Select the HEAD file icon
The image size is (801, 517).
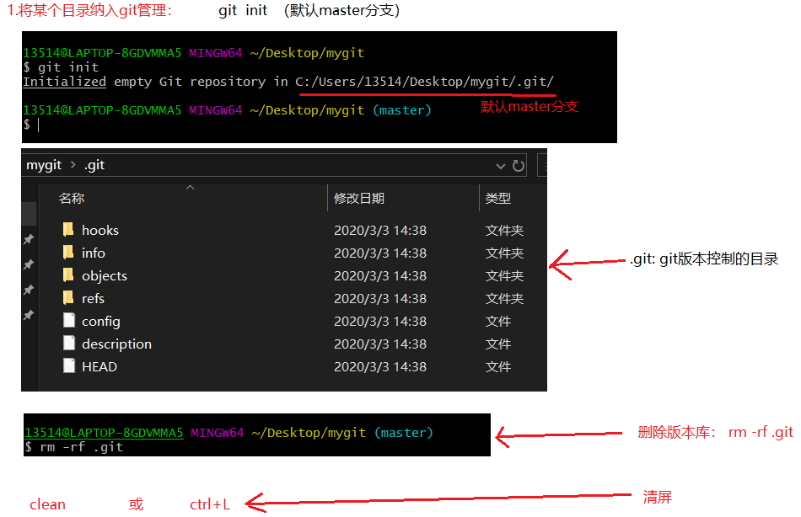(69, 366)
